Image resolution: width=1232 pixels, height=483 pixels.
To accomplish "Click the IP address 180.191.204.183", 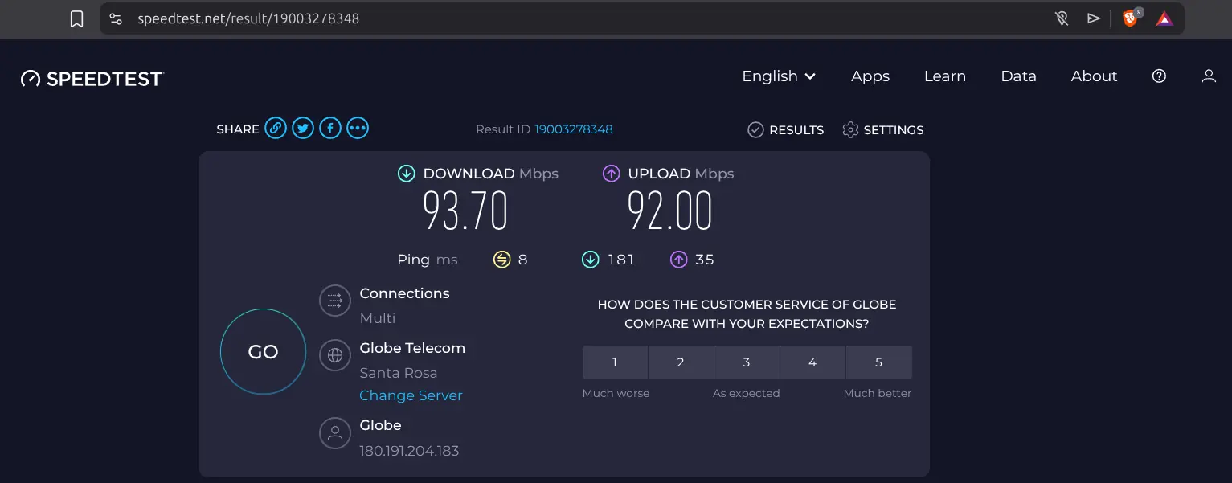I will pyautogui.click(x=409, y=451).
